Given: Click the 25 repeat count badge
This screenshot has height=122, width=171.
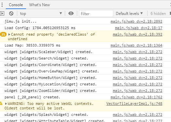Looking at the screenshot, I should pyautogui.click(x=3, y=34).
